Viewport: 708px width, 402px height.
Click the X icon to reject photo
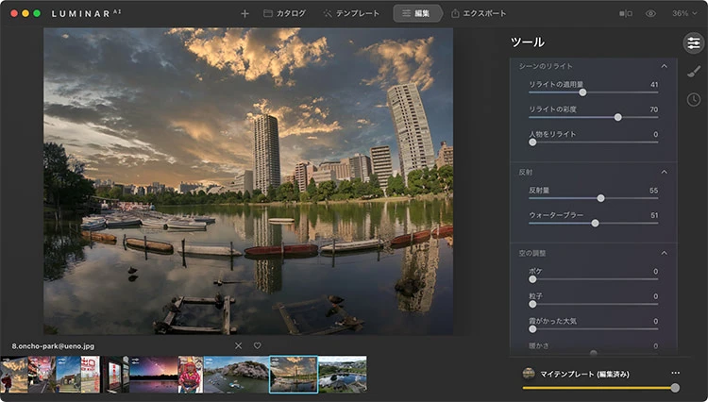point(238,345)
